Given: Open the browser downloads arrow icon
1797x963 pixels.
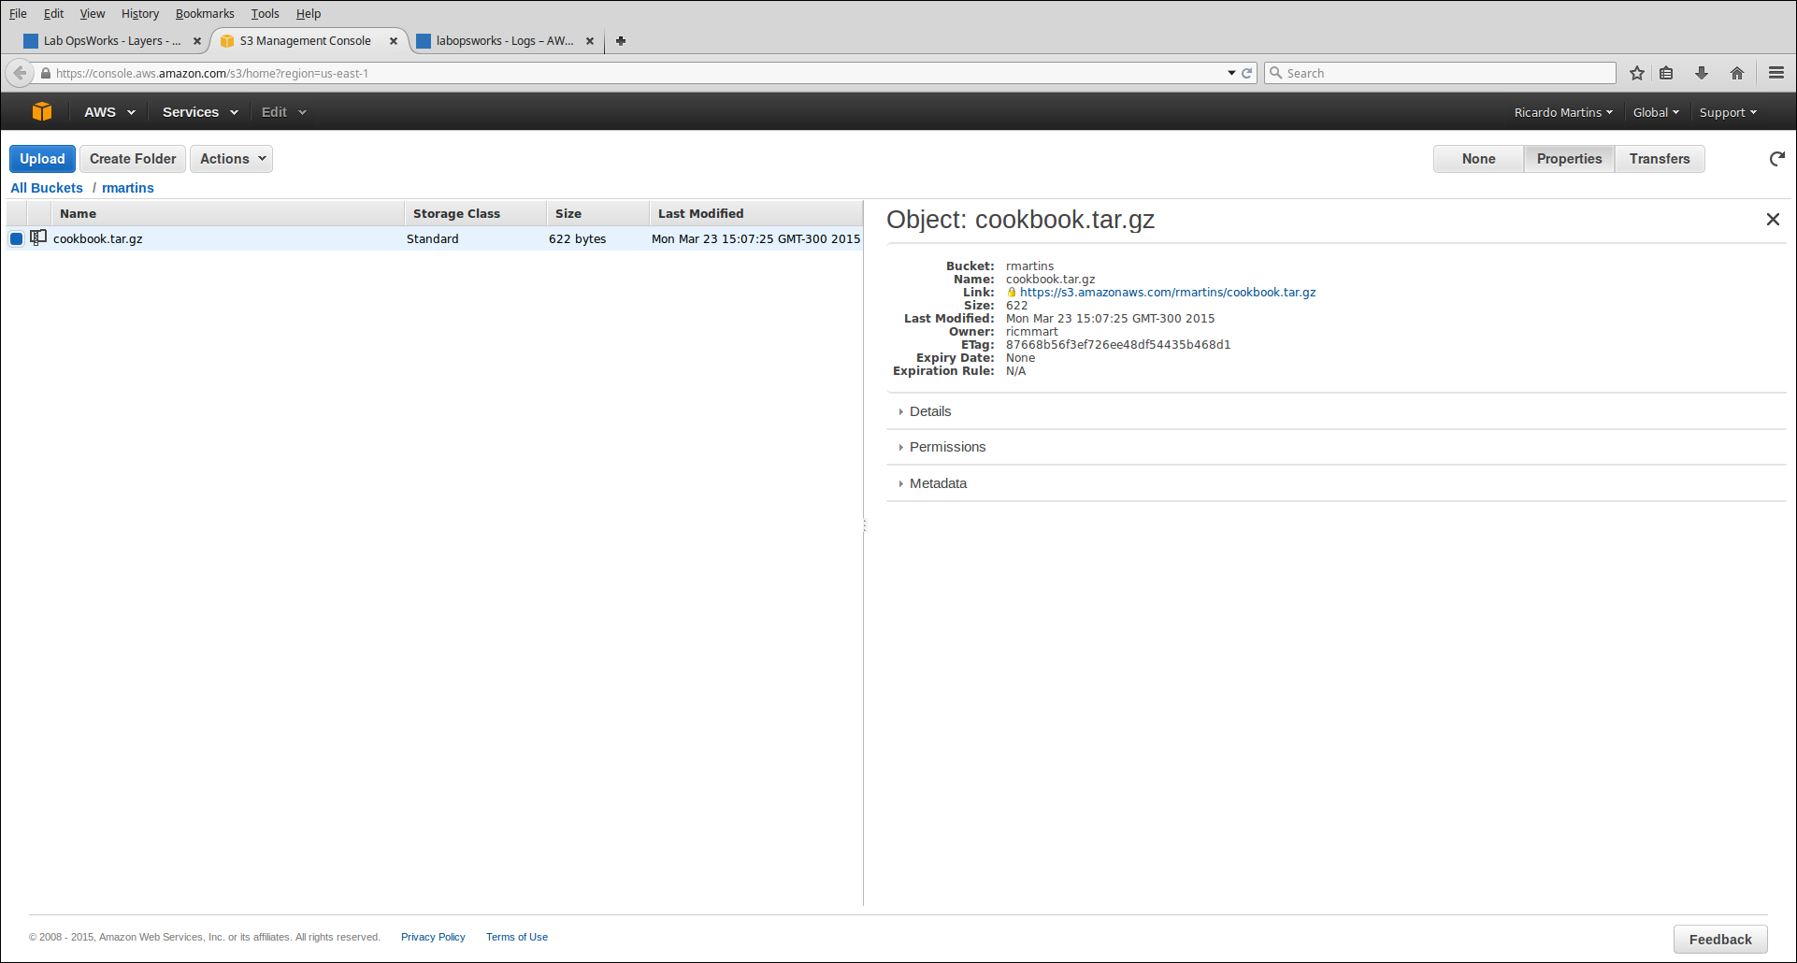Looking at the screenshot, I should (1701, 73).
